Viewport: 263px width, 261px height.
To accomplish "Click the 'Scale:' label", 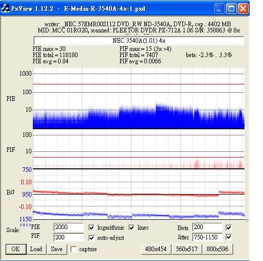I will point(13,230).
